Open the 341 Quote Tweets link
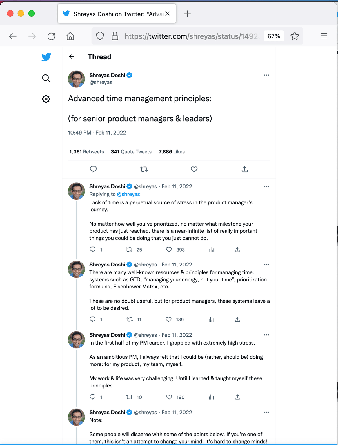 pos(131,152)
